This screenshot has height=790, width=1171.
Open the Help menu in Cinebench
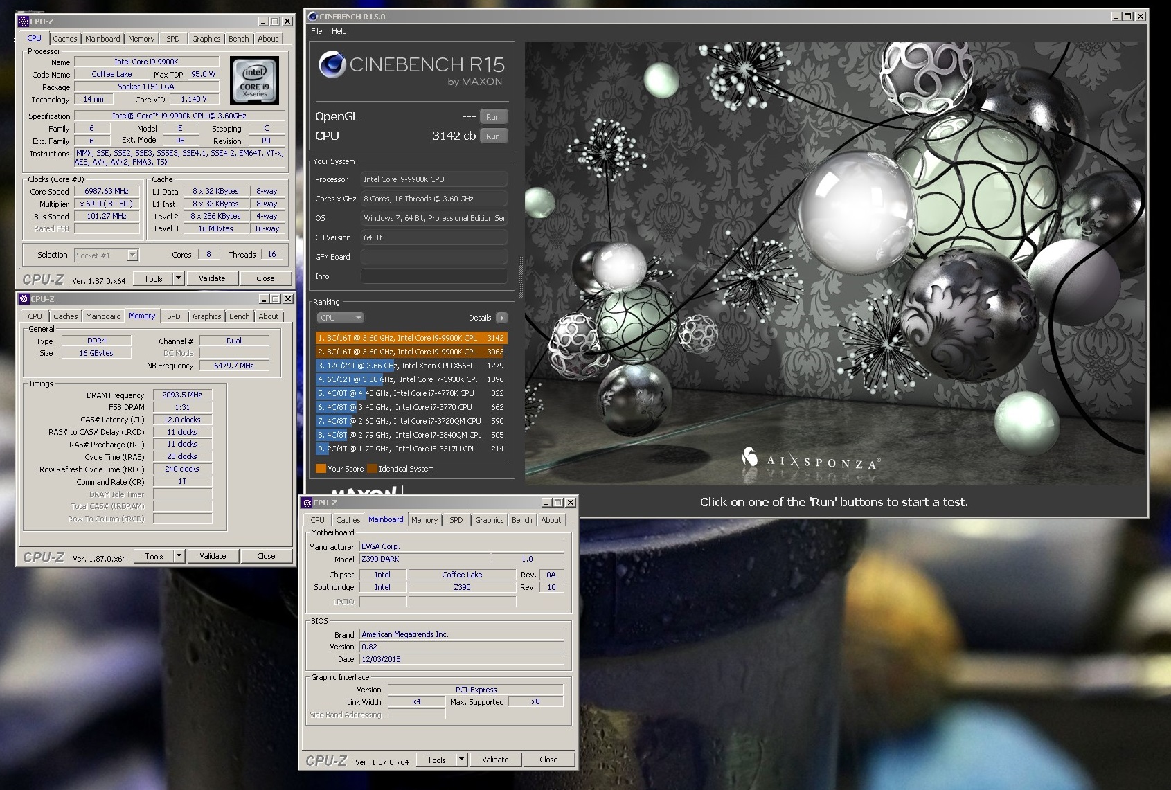[x=339, y=31]
